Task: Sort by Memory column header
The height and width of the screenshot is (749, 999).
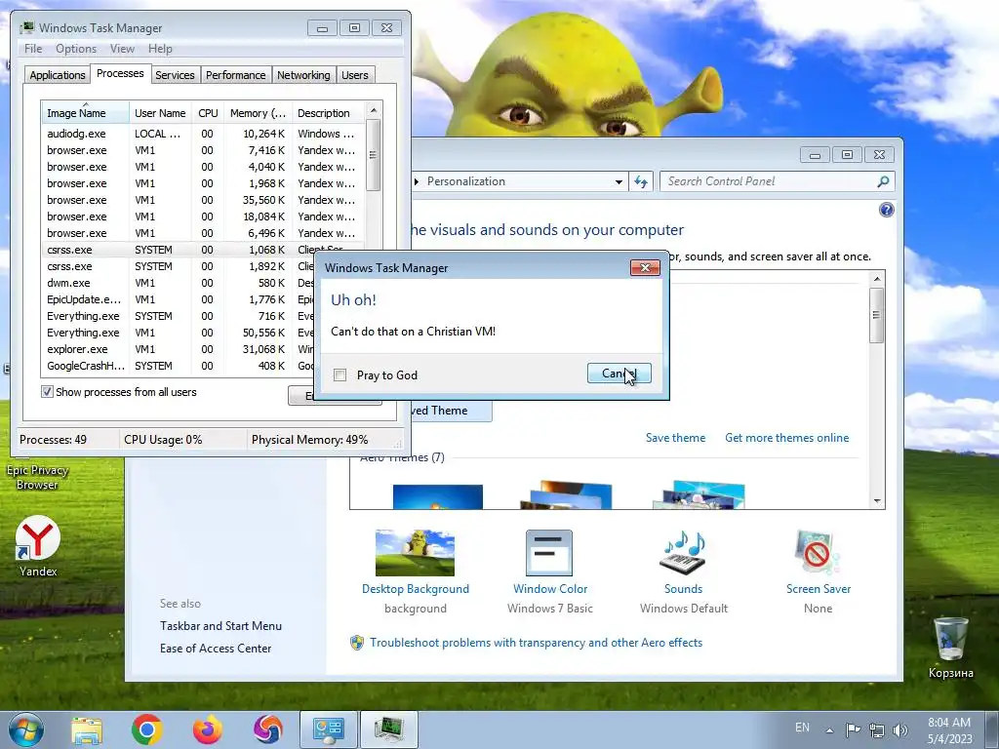Action: tap(258, 113)
